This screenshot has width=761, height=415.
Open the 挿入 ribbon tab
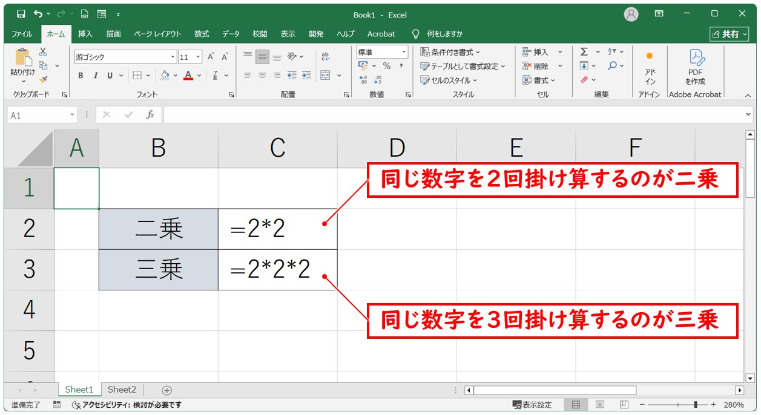click(85, 34)
